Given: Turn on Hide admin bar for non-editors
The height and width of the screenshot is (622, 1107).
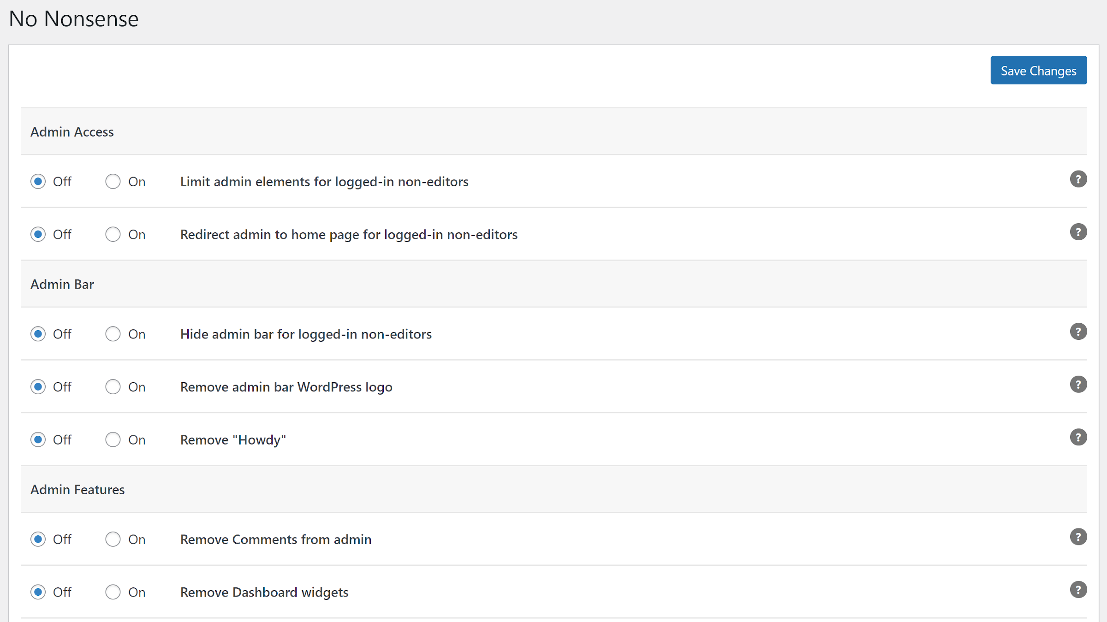Looking at the screenshot, I should coord(113,334).
